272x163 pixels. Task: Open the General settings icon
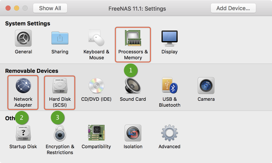click(x=23, y=38)
